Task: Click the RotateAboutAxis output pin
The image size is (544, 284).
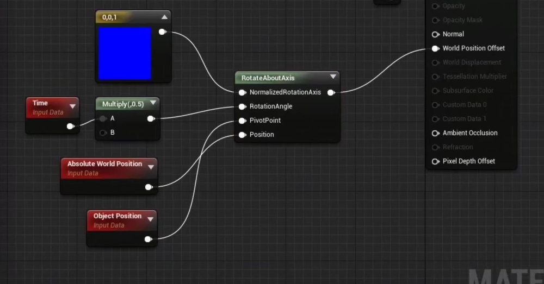Action: click(331, 92)
